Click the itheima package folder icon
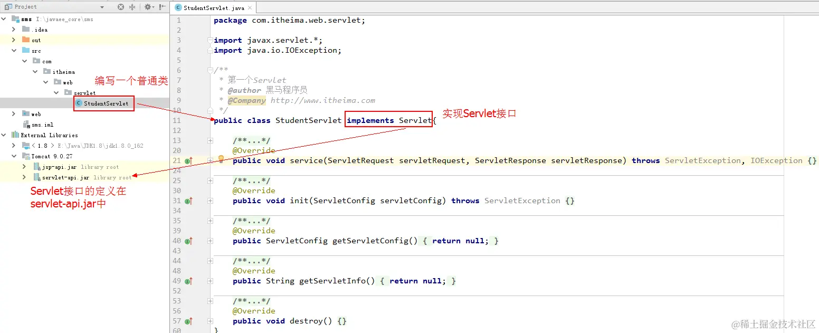 tap(47, 71)
